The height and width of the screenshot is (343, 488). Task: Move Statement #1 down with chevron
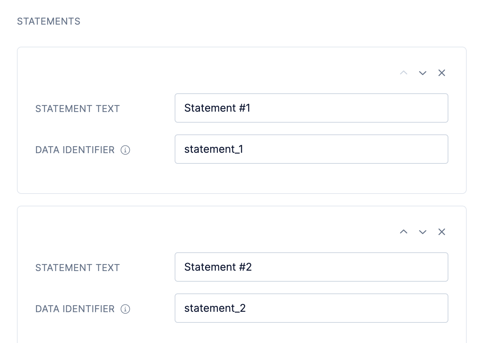pos(423,73)
